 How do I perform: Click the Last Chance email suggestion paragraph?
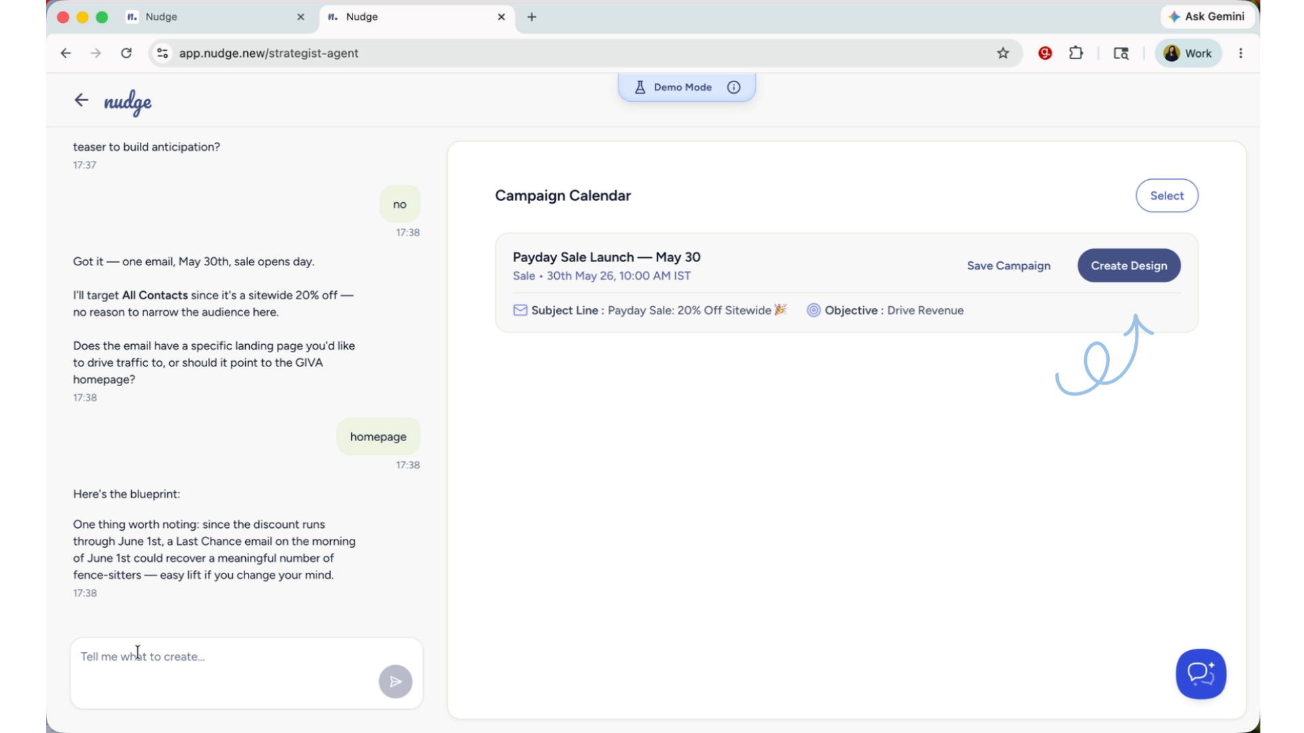(214, 550)
